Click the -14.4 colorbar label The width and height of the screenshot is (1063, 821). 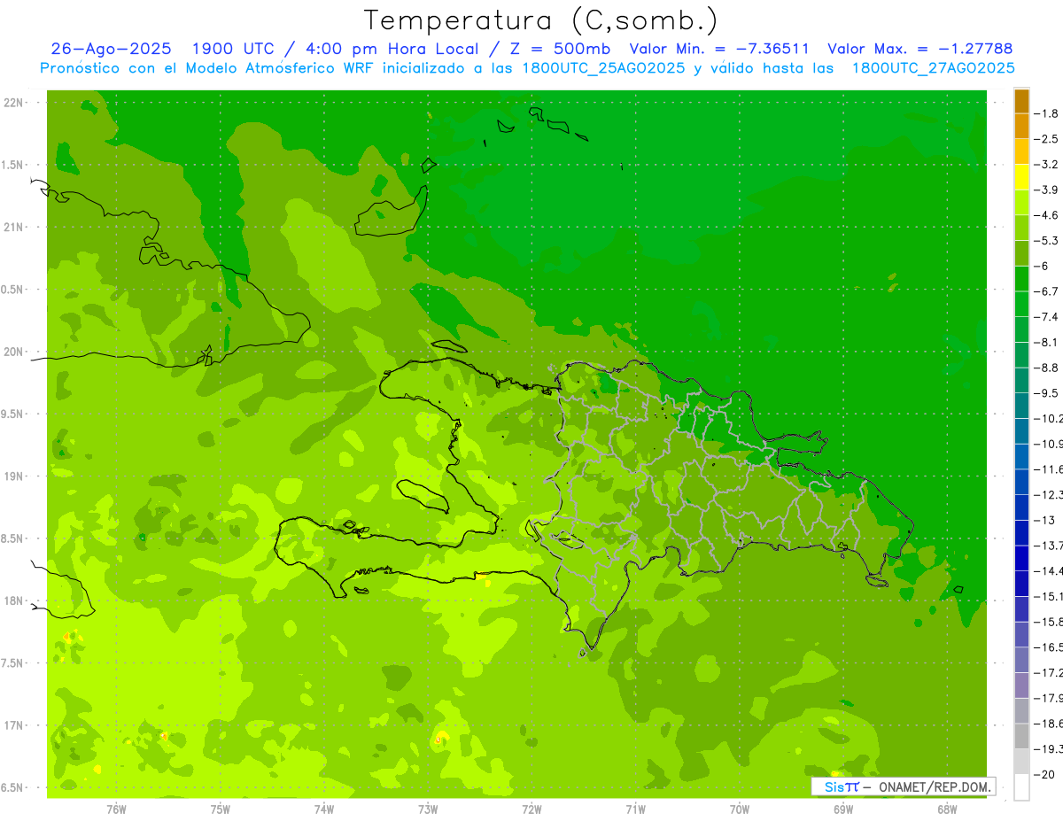1048,571
